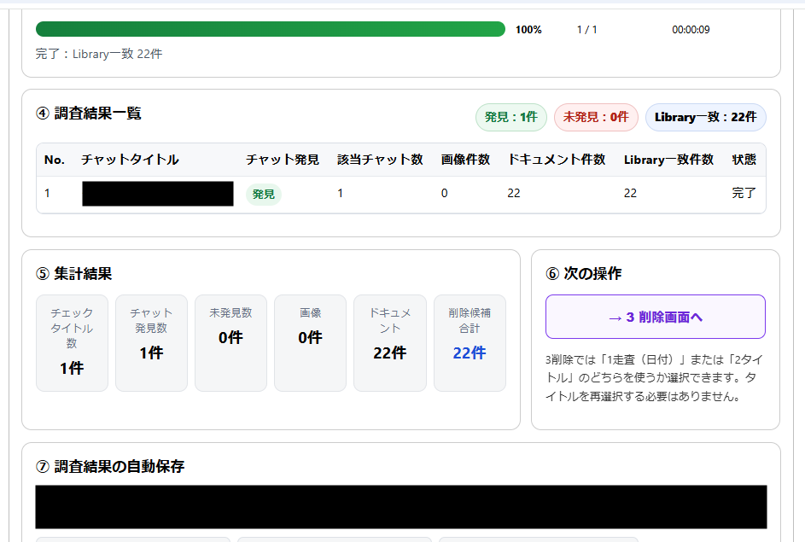Click the 該当チャット数 column header
Image resolution: width=805 pixels, height=542 pixels.
coord(380,160)
